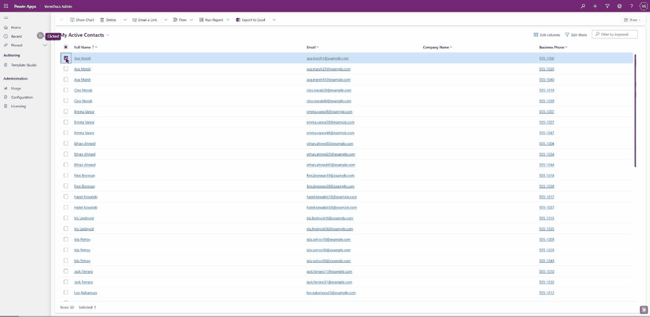Click the phone number 555-1030
650x317 pixels.
pos(547,282)
